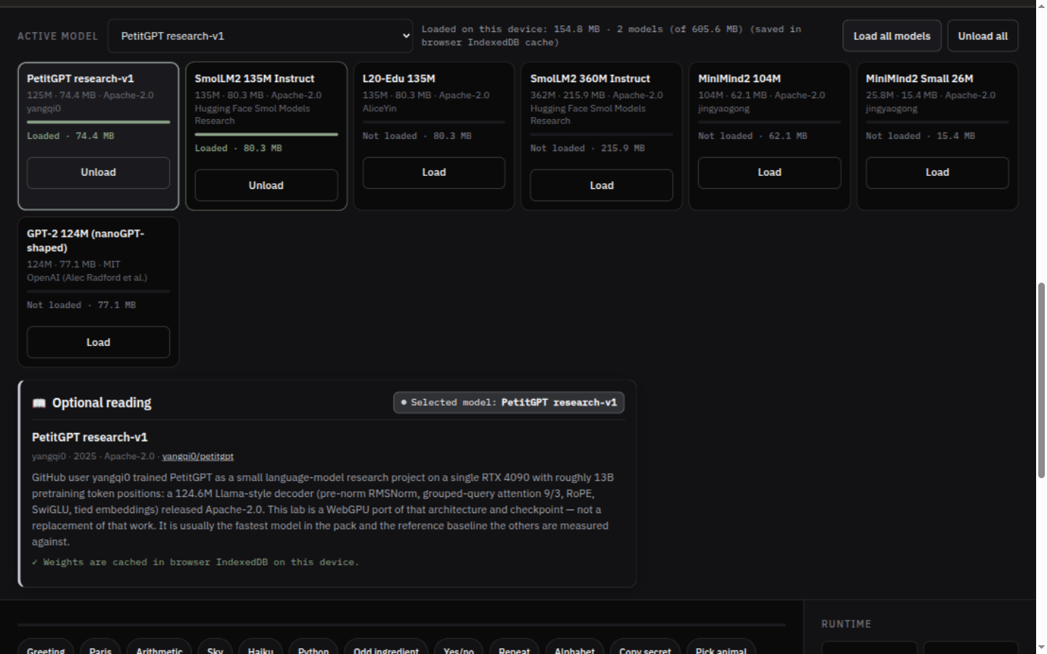The width and height of the screenshot is (1047, 654).
Task: Load the L20-Edu 135M model
Action: [434, 173]
